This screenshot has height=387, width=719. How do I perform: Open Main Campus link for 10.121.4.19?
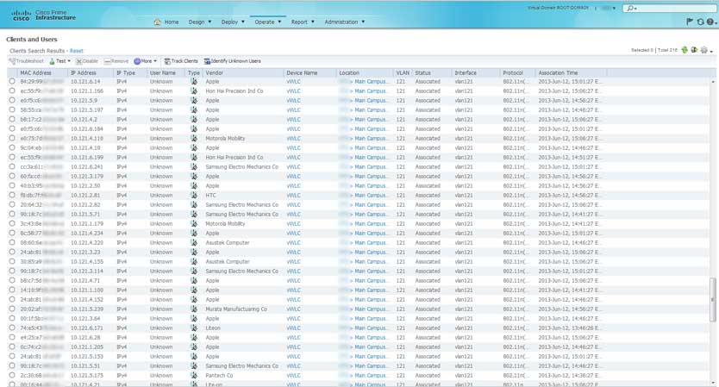click(x=371, y=147)
